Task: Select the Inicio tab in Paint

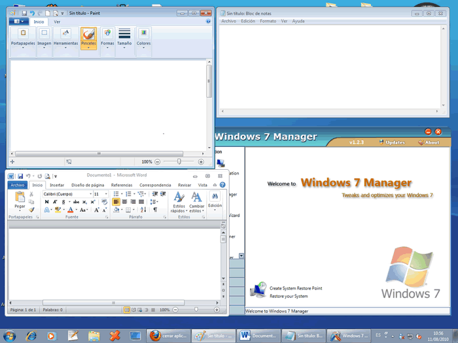Action: [39, 22]
